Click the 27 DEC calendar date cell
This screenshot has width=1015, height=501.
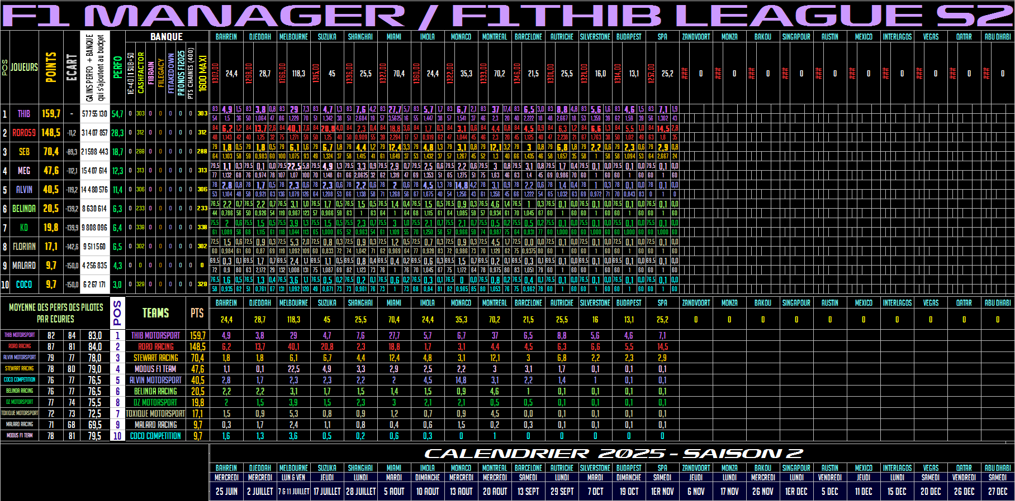tap(998, 492)
